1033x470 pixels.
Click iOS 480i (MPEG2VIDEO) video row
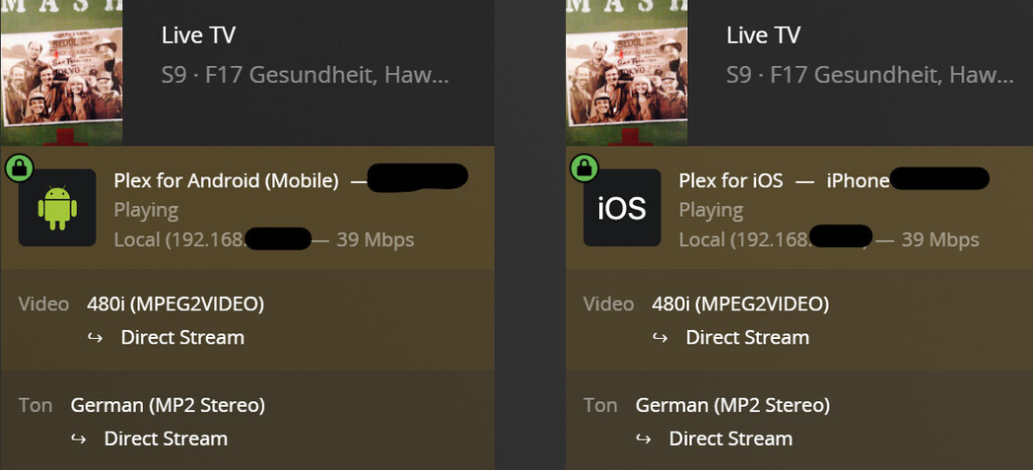tap(740, 304)
